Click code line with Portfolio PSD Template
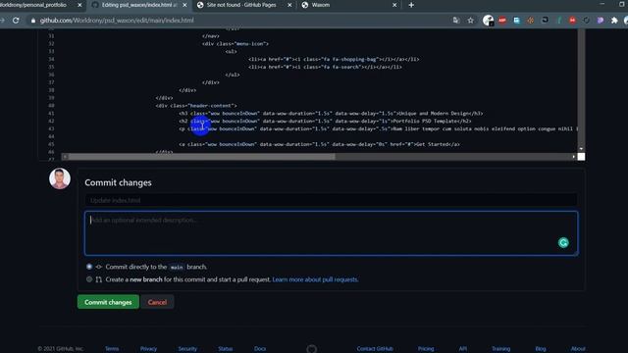 tap(325, 121)
